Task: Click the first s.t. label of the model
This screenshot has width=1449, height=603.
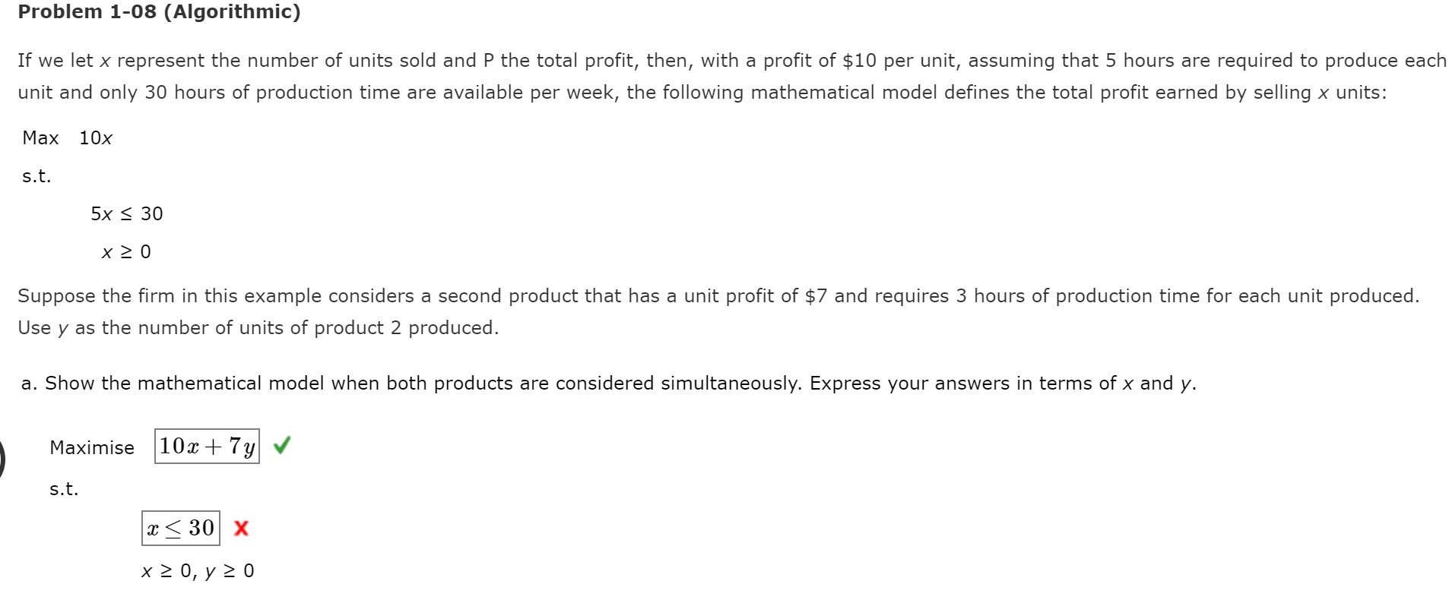Action: click(36, 175)
